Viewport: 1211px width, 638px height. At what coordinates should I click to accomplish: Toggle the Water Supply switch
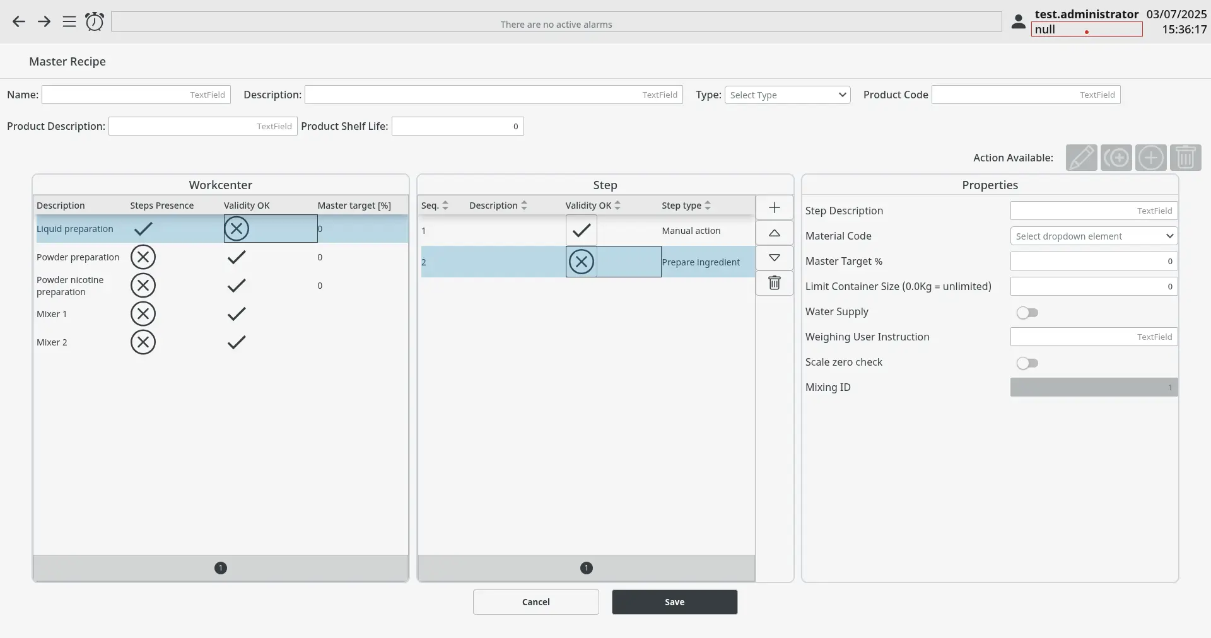click(x=1027, y=313)
